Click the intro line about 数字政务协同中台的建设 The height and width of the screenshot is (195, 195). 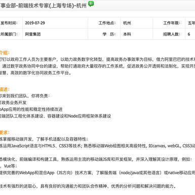pyautogui.click(x=97, y=66)
